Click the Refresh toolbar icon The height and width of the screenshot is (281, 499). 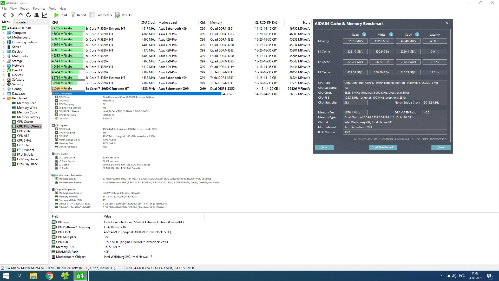29,15
